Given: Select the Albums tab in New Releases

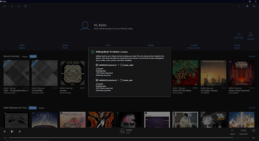Looking at the screenshot, I should [x=33, y=108].
